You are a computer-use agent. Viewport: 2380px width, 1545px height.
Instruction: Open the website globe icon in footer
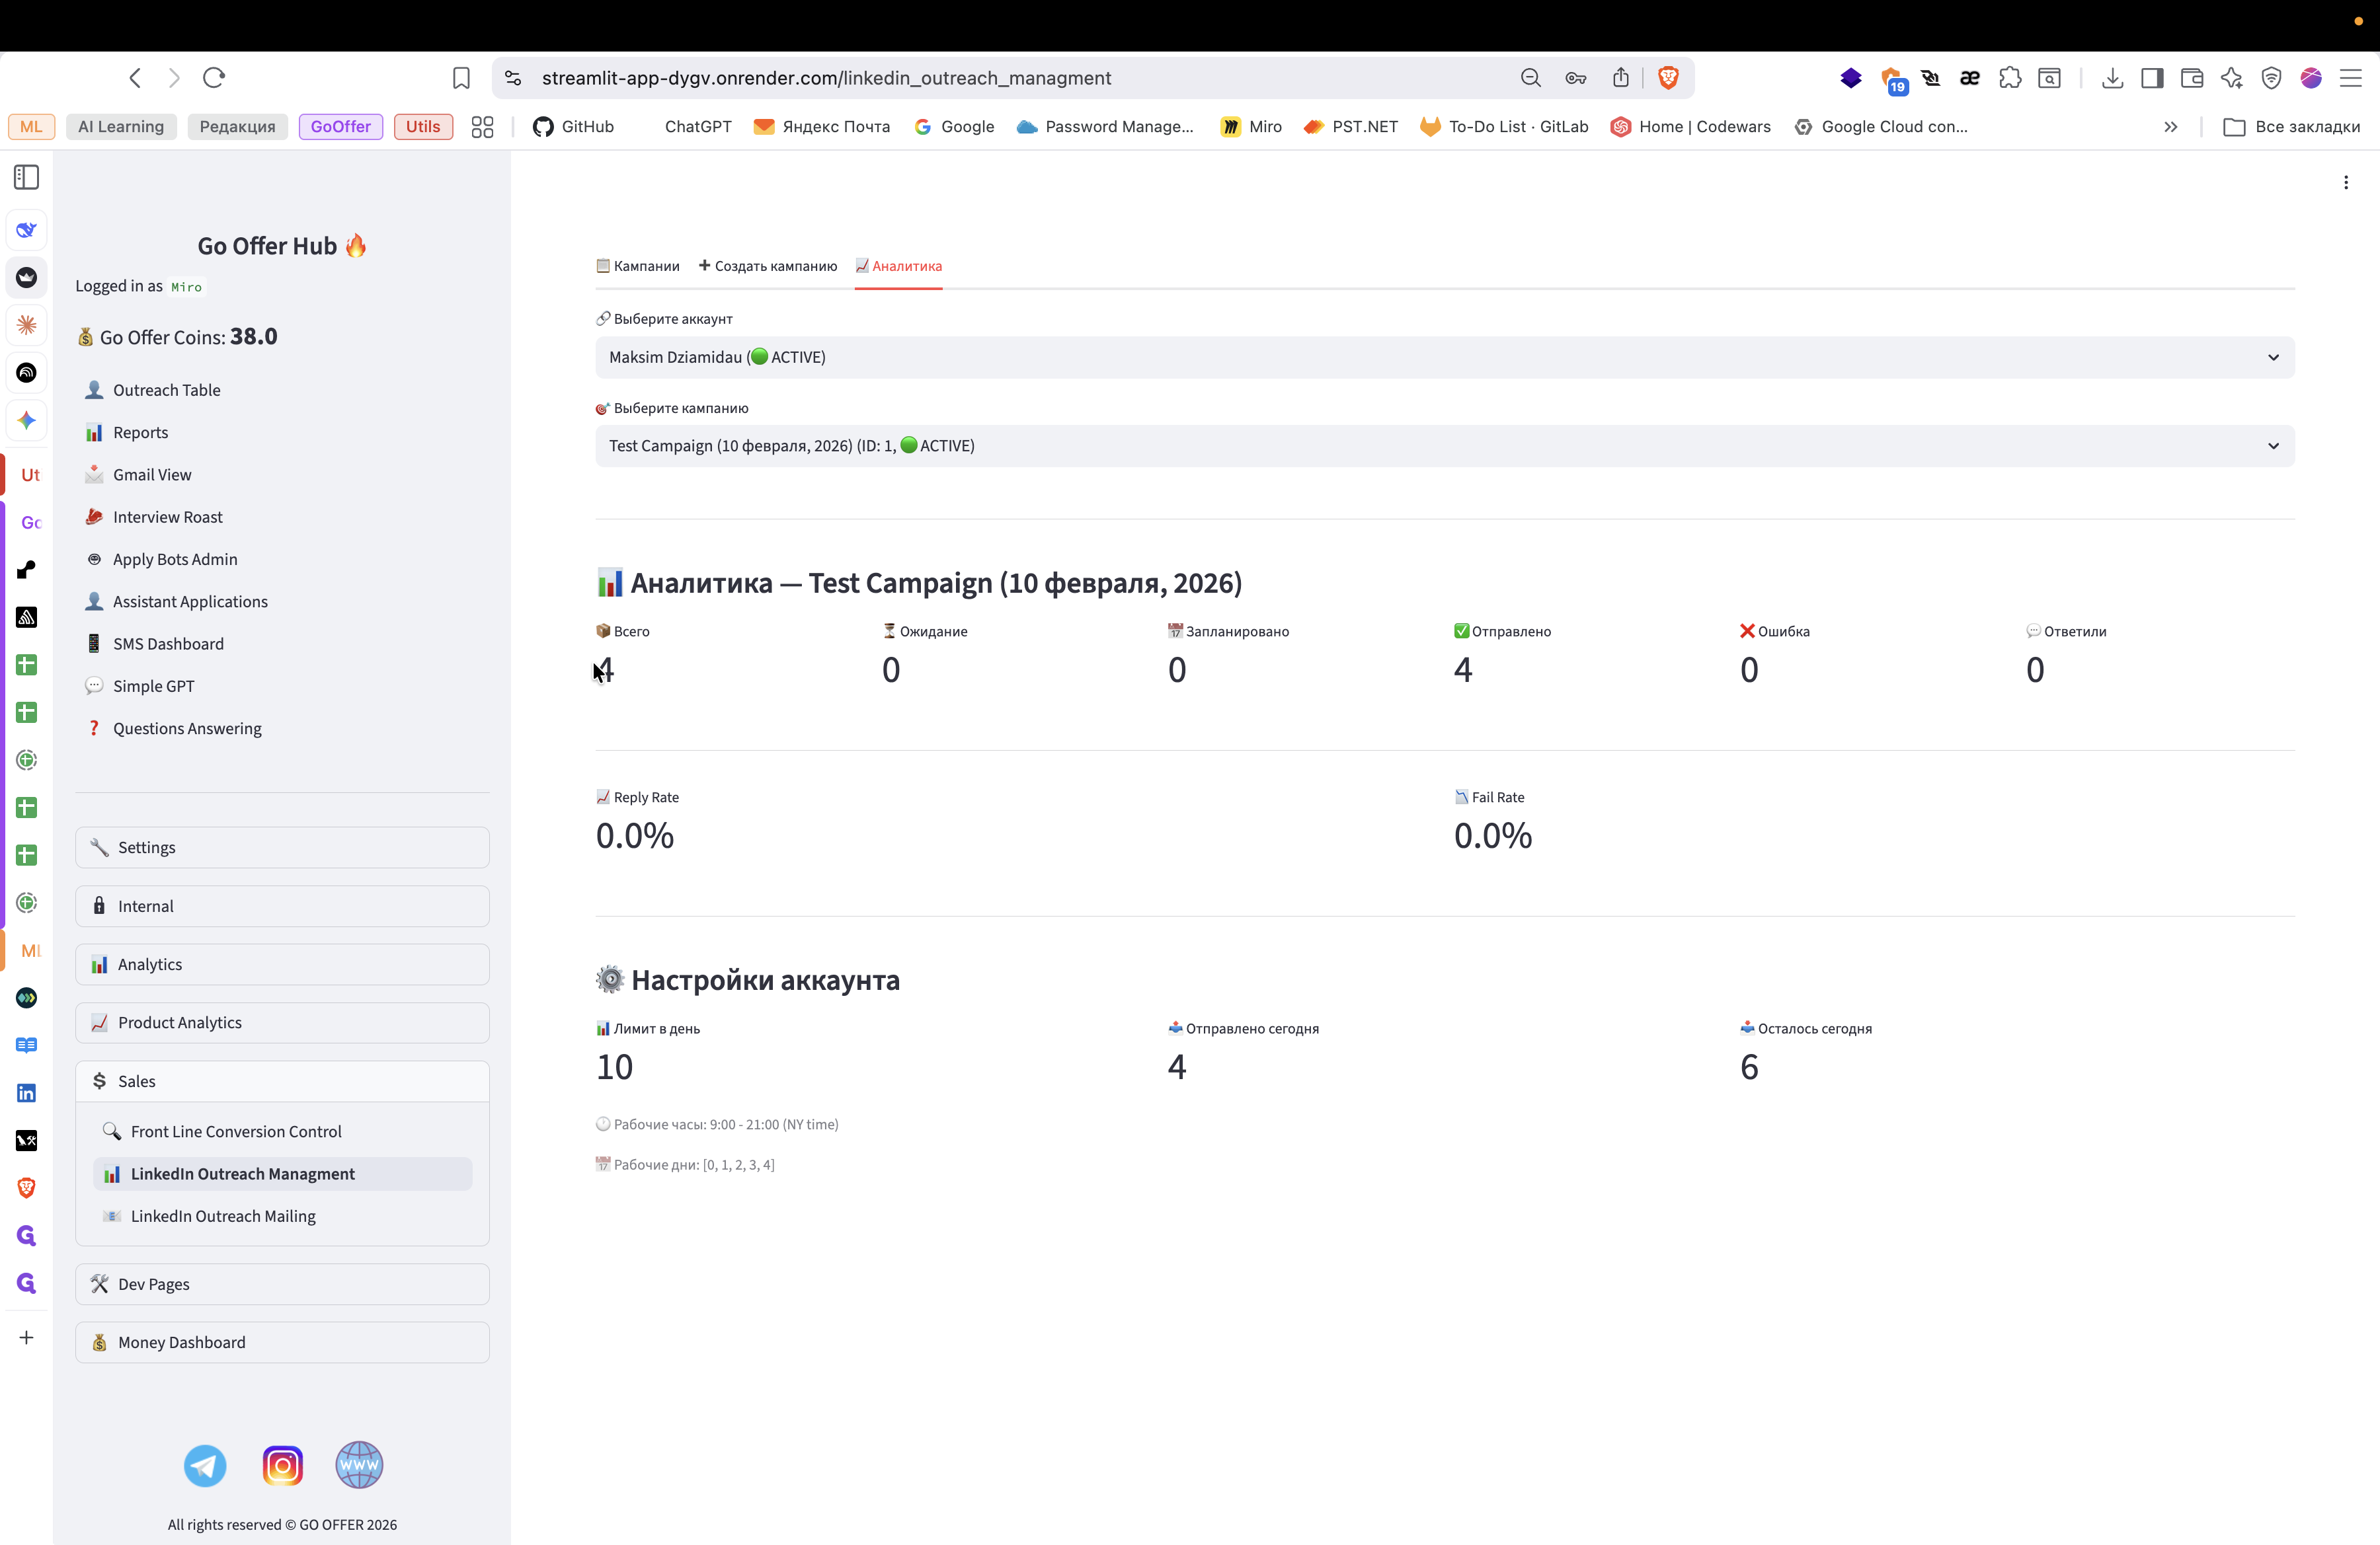point(359,1465)
